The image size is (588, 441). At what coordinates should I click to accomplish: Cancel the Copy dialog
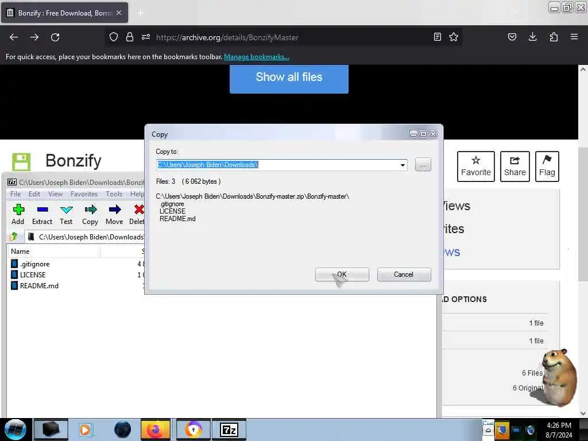coord(404,274)
